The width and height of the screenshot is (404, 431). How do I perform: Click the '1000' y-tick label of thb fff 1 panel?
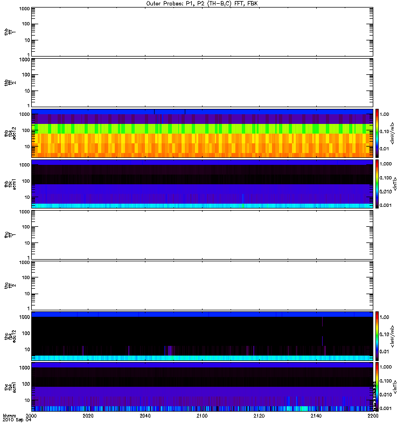(x=24, y=9)
